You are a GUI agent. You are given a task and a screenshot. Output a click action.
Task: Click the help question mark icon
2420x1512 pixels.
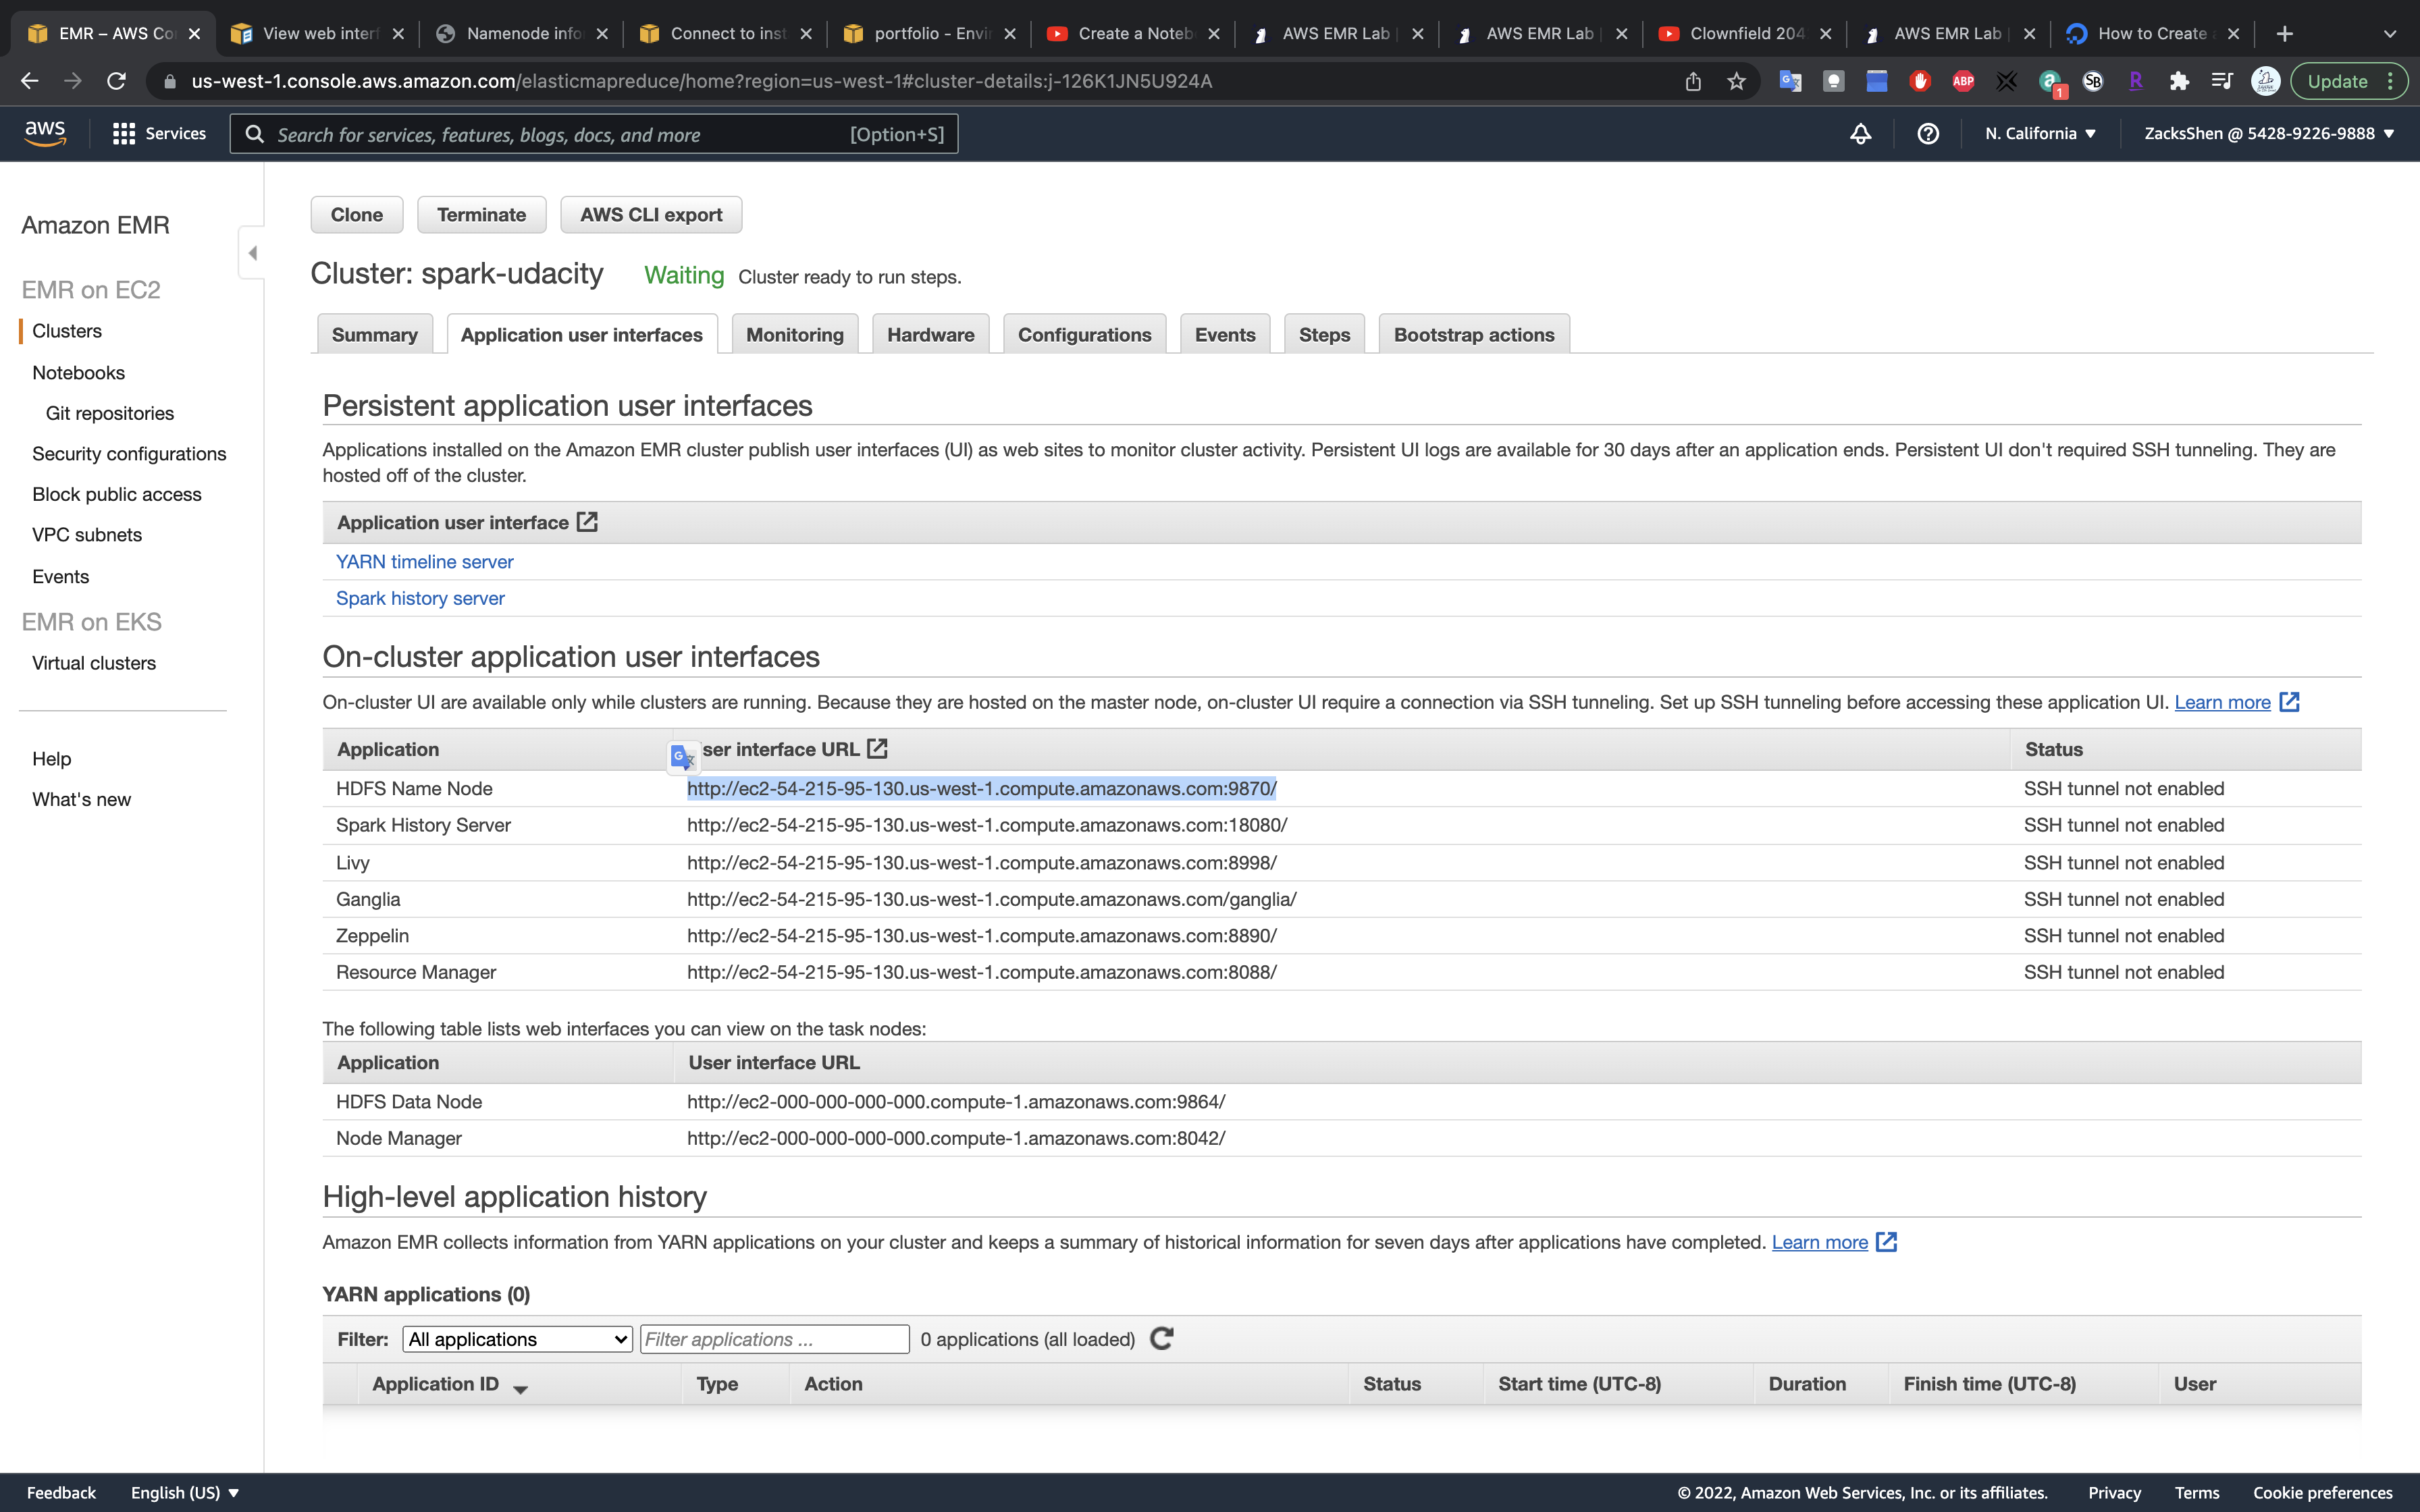(x=1928, y=133)
